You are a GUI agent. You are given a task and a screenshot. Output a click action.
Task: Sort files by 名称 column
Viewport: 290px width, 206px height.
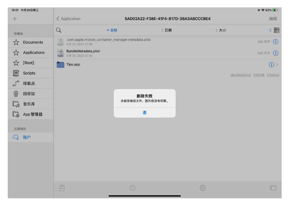(112, 30)
